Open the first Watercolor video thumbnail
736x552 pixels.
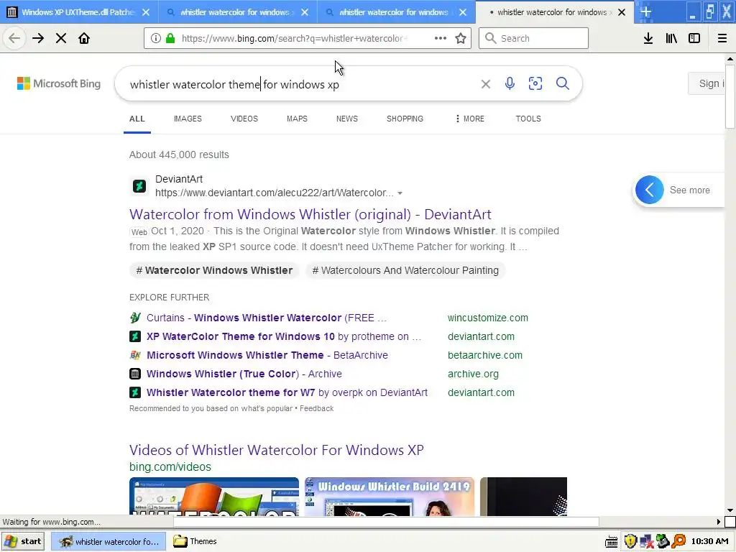tap(214, 497)
